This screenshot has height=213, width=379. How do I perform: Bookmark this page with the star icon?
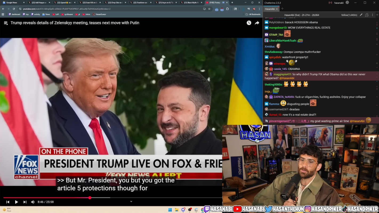[209, 9]
